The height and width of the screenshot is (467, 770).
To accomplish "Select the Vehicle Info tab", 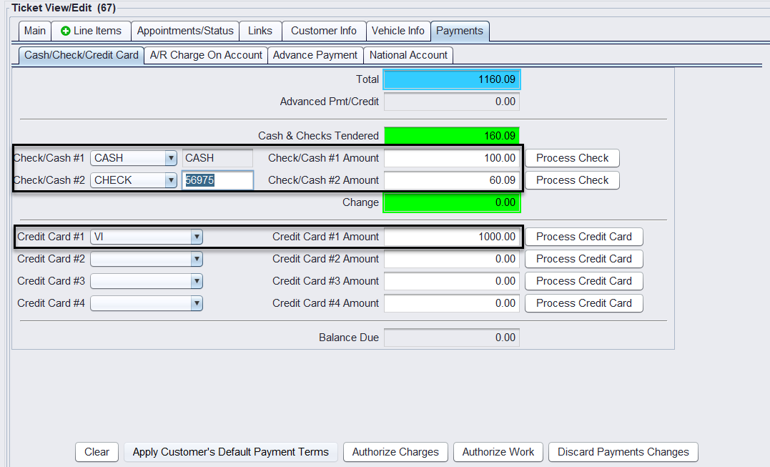I will tap(398, 31).
